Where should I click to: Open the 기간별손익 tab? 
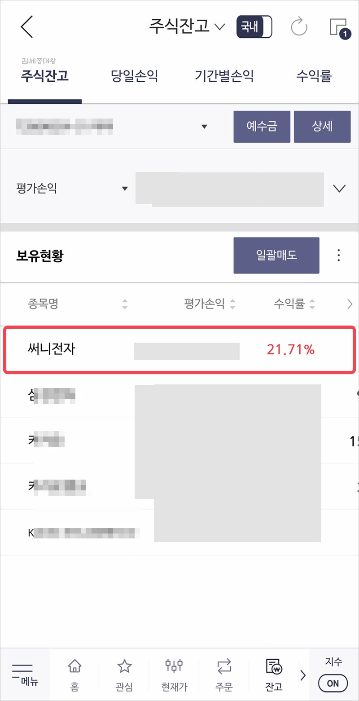point(224,76)
